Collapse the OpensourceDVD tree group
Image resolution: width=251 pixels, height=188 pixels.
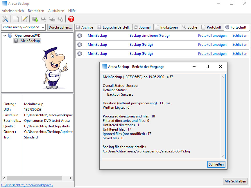click(5, 36)
